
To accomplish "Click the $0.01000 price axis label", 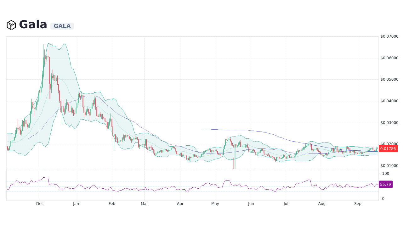I will pyautogui.click(x=389, y=165).
